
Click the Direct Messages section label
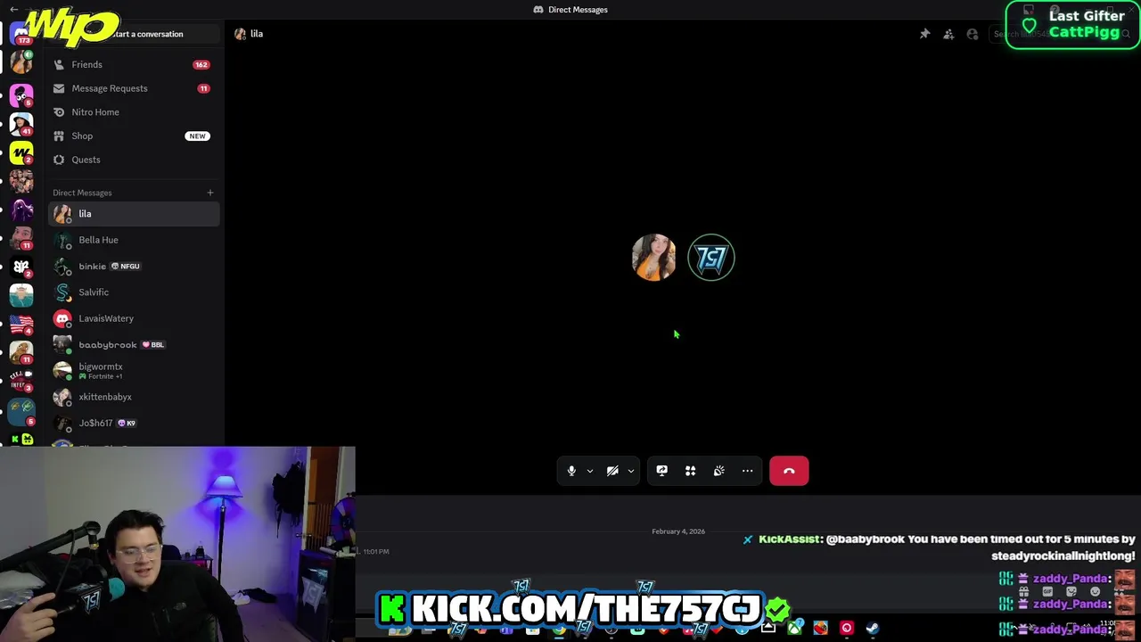pos(82,193)
